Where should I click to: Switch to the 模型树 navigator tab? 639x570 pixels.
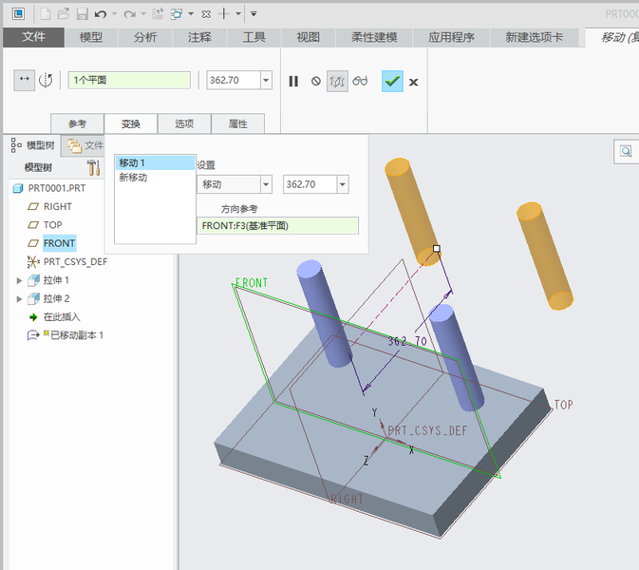33,145
